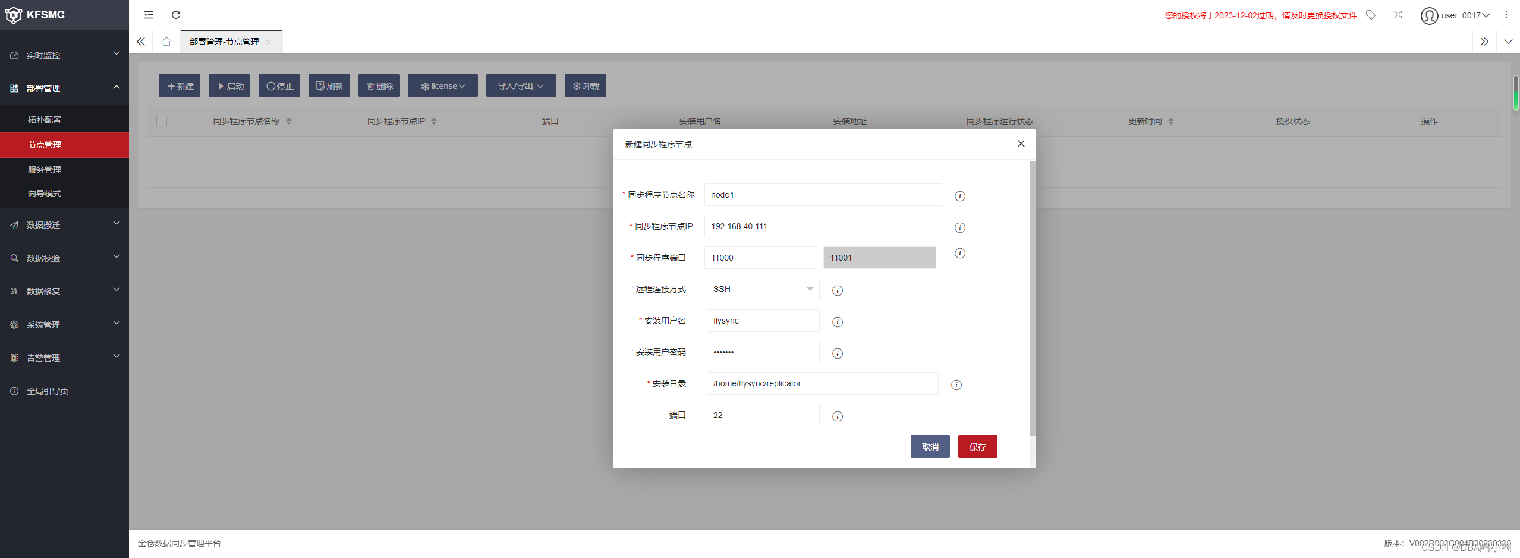Click 启动 toolbar button
The width and height of the screenshot is (1520, 558).
[x=229, y=85]
